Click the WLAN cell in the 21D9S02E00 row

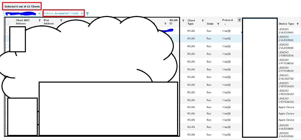191,54
